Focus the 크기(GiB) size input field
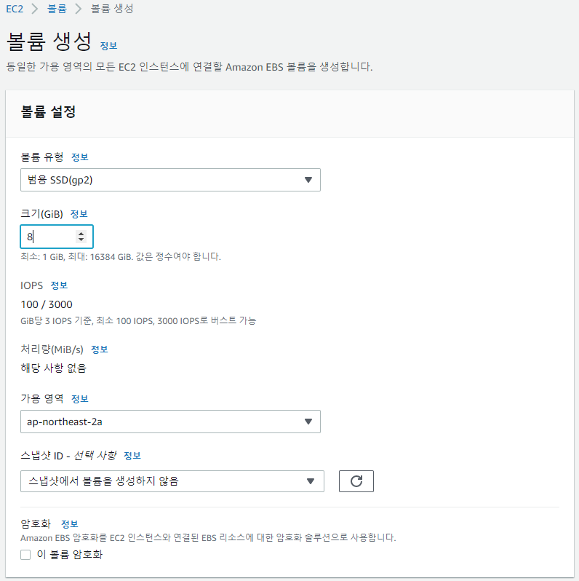 tap(57, 237)
